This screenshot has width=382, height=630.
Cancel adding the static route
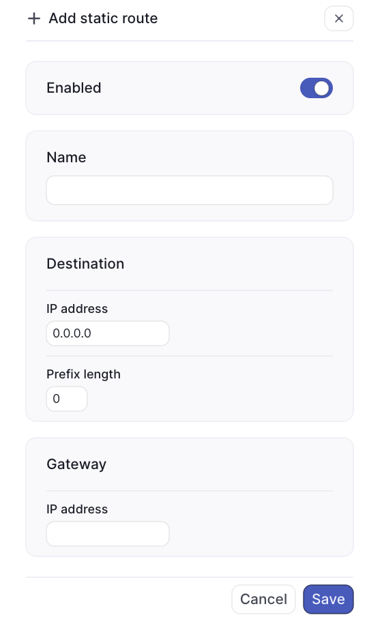click(263, 599)
